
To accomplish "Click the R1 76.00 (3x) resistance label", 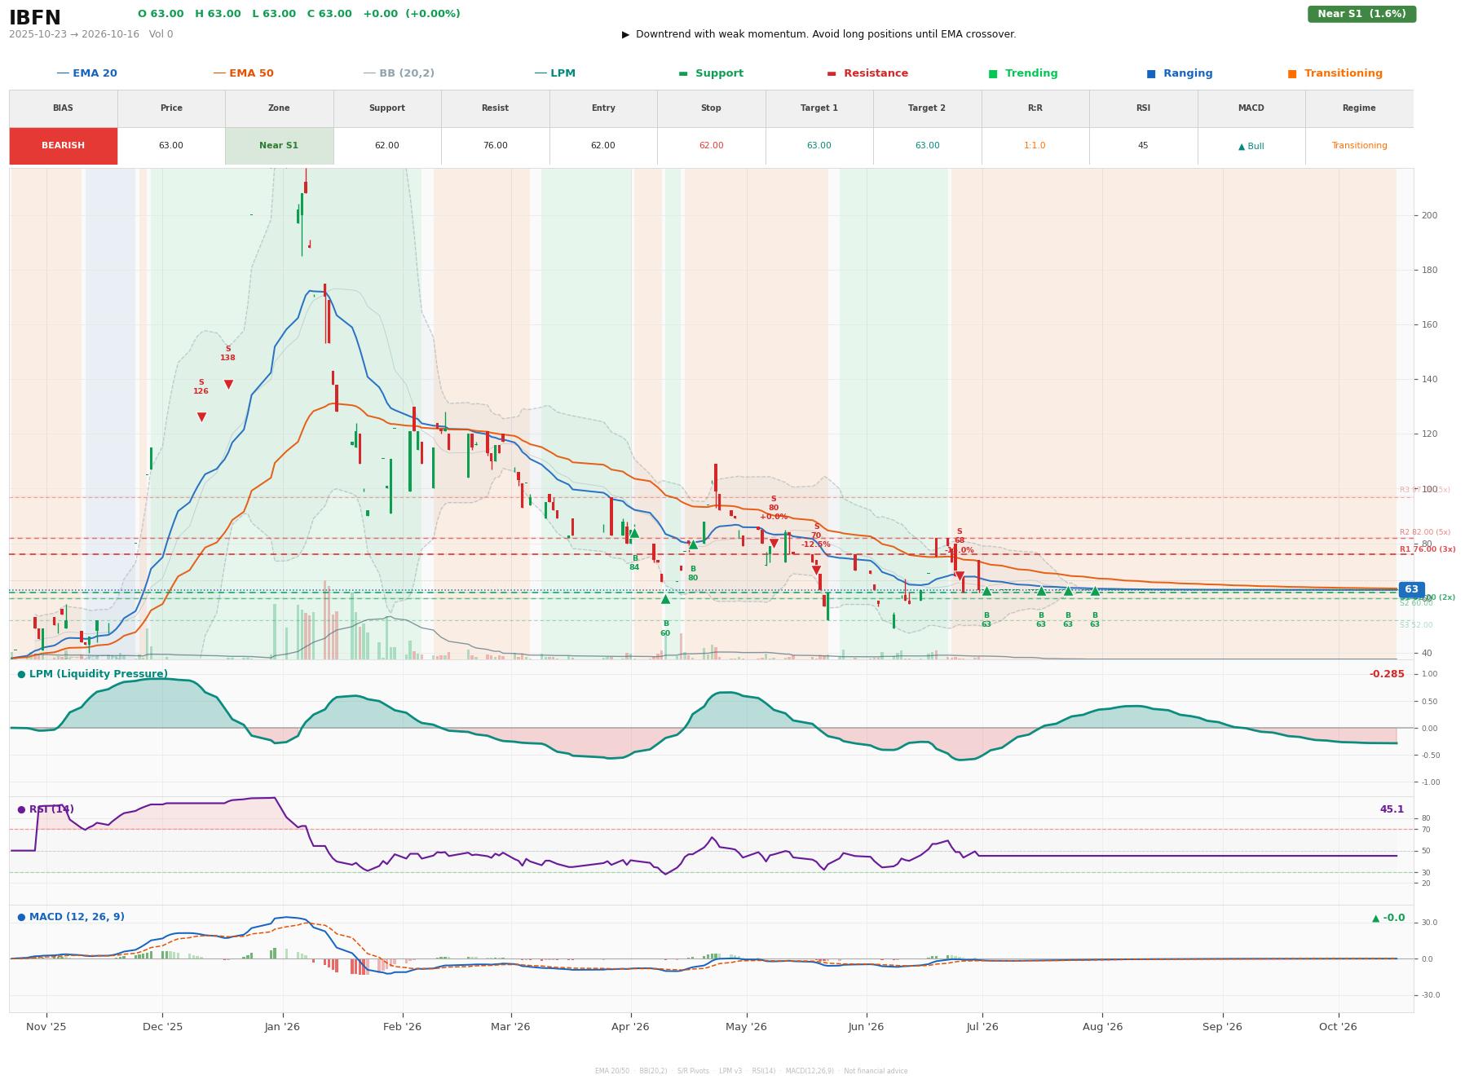I will 1427,549.
